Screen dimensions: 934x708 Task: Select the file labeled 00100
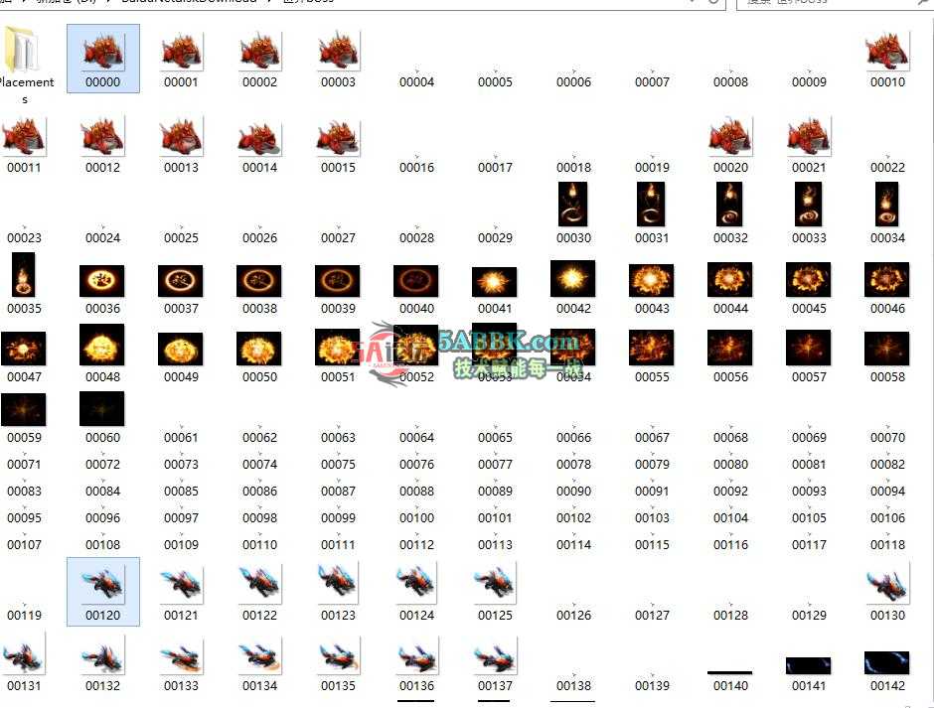[416, 517]
